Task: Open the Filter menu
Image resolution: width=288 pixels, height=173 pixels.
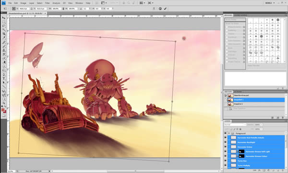Action: click(x=47, y=3)
